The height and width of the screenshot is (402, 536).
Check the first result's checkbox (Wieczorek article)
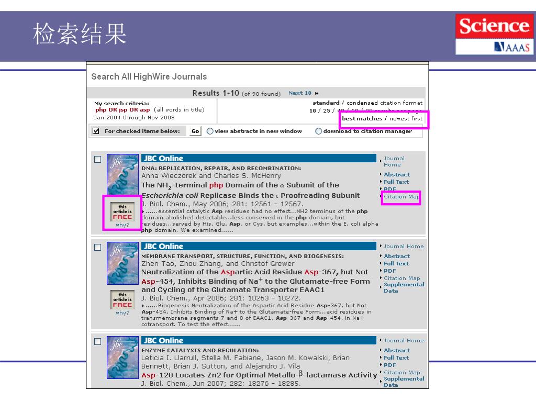98,159
